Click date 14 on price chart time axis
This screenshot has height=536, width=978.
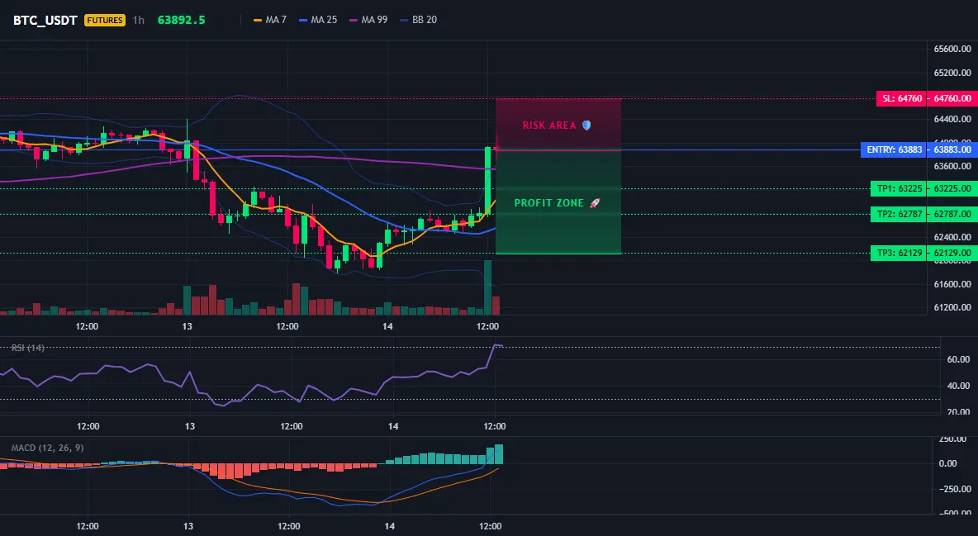(x=387, y=326)
